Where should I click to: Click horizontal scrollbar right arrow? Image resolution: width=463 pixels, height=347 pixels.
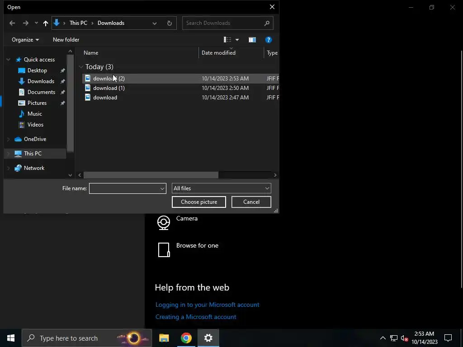pos(275,175)
